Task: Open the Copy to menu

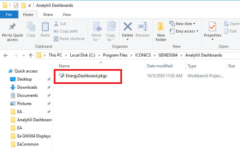Action: tap(111, 31)
